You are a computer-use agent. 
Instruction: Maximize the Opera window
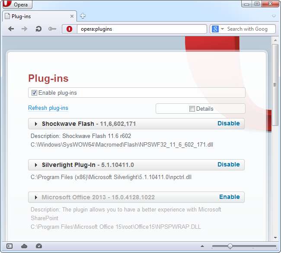point(257,4)
